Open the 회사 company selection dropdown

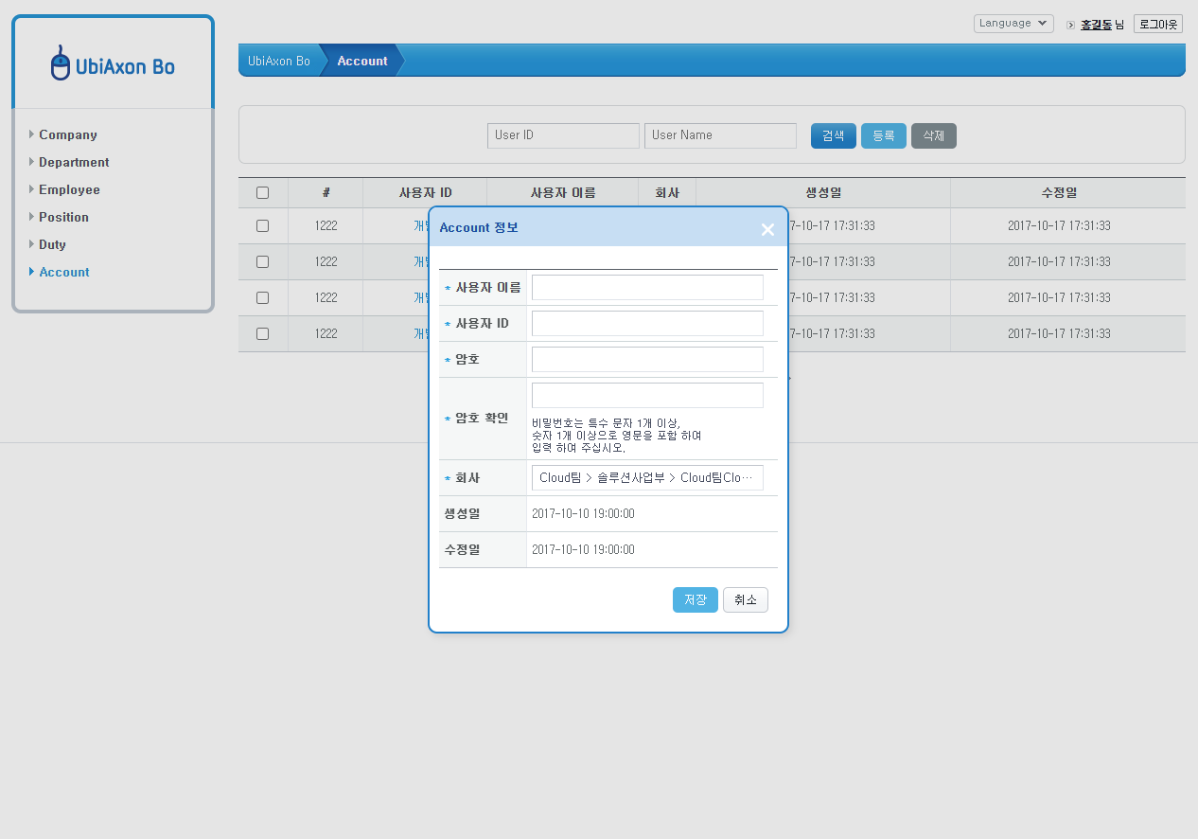coord(647,477)
